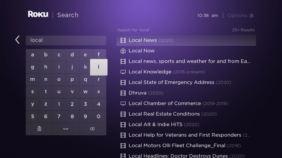Tap the letter h key
282x158 pixels.
click(45, 67)
